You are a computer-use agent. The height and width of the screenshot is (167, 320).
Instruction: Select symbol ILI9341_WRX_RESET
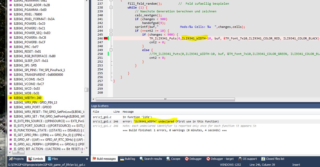coord(49,112)
